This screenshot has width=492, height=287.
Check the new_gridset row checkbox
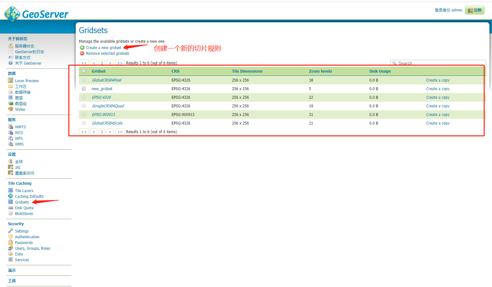click(84, 89)
